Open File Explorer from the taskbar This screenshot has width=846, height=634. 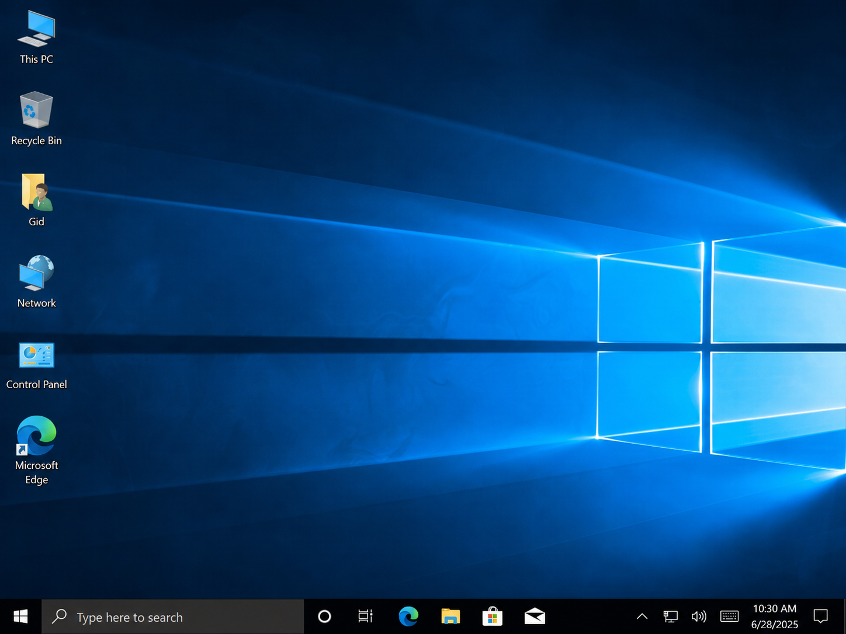point(450,616)
